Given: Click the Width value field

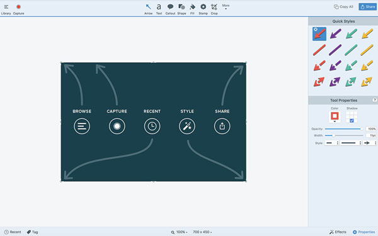Looking at the screenshot, I should pyautogui.click(x=371, y=135).
